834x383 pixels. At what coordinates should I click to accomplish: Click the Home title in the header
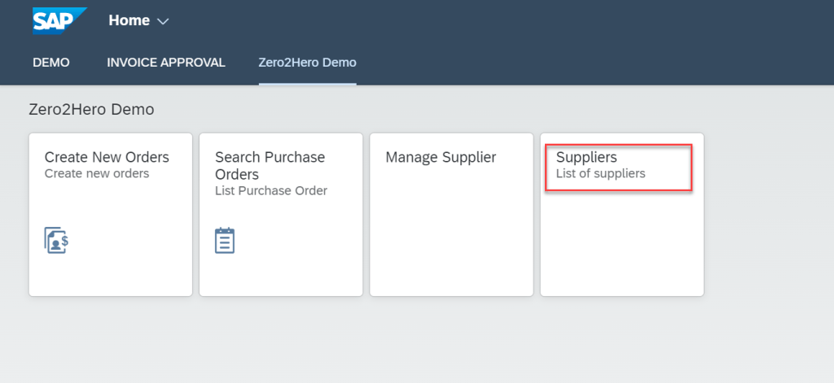point(129,20)
